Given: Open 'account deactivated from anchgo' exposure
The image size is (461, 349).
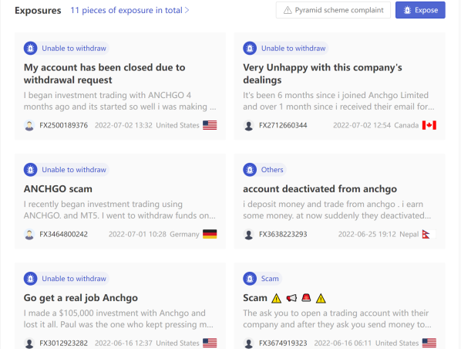Looking at the screenshot, I should coord(320,188).
